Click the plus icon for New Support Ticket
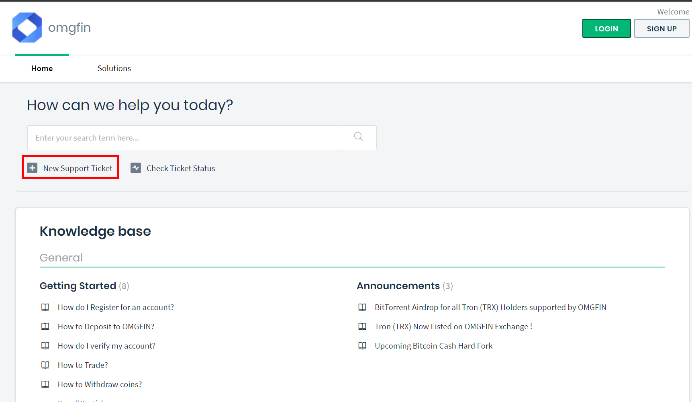 [32, 168]
